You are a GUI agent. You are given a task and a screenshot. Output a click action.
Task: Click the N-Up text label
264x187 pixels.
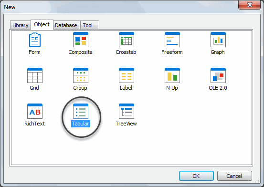click(172, 88)
